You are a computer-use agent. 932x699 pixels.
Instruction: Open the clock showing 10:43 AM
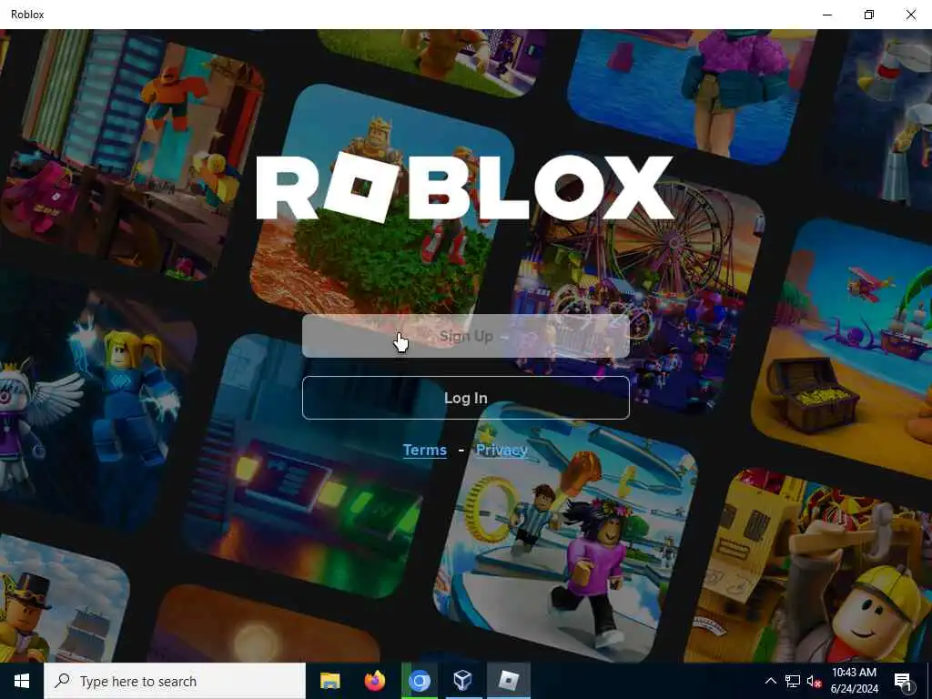click(854, 681)
